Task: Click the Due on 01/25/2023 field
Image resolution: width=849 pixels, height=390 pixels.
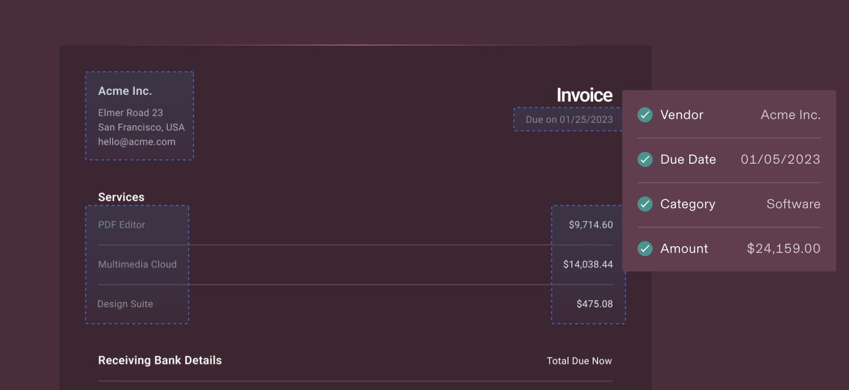Action: 569,120
